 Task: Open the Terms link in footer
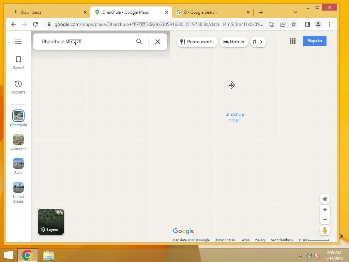coord(245,240)
